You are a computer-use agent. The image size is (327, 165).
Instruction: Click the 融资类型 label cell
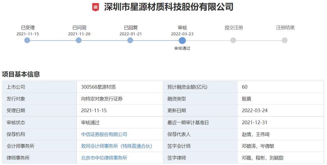coord(200,99)
